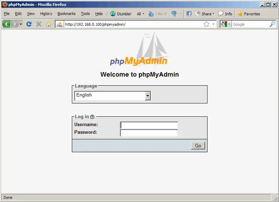Click the thumbs-down dislike icon
Viewport: 279px width, 202px height.
[x=174, y=14]
